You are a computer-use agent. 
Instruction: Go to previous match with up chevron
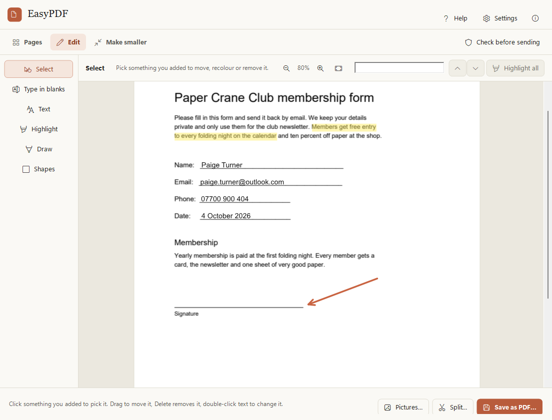[x=457, y=68]
